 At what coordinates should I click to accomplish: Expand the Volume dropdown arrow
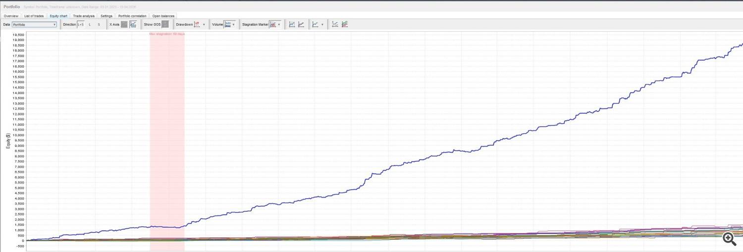[234, 24]
